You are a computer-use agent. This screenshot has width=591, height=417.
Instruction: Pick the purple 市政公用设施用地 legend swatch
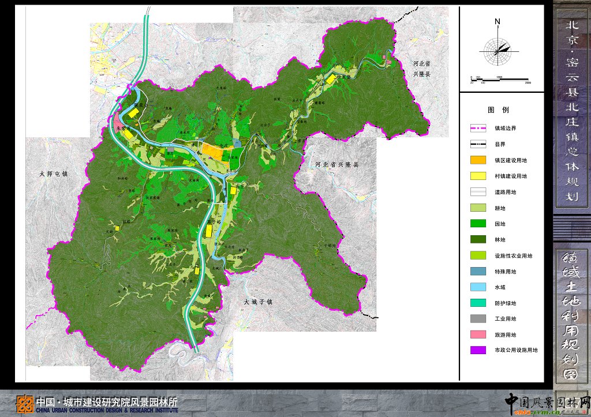tap(479, 350)
